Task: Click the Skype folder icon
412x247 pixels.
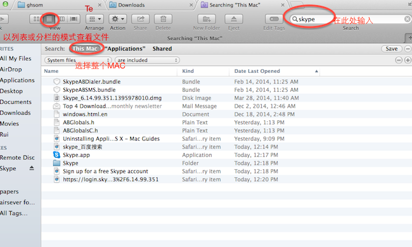Action: (56, 163)
